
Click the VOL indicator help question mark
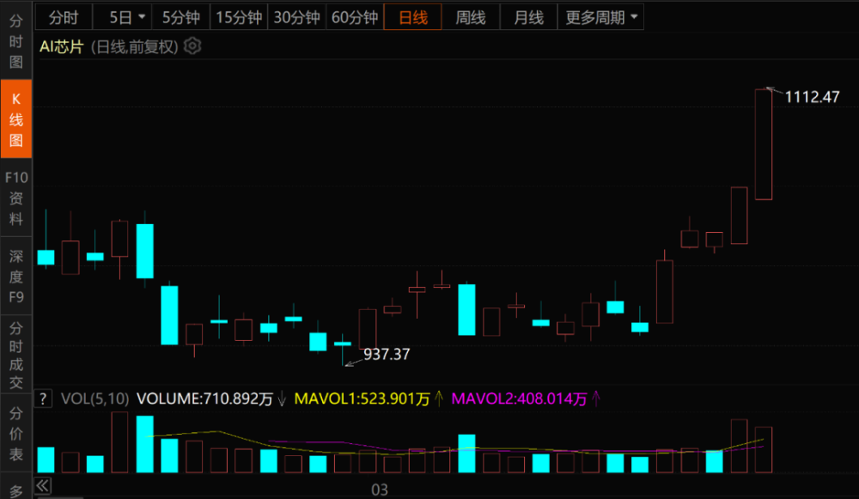coord(43,399)
